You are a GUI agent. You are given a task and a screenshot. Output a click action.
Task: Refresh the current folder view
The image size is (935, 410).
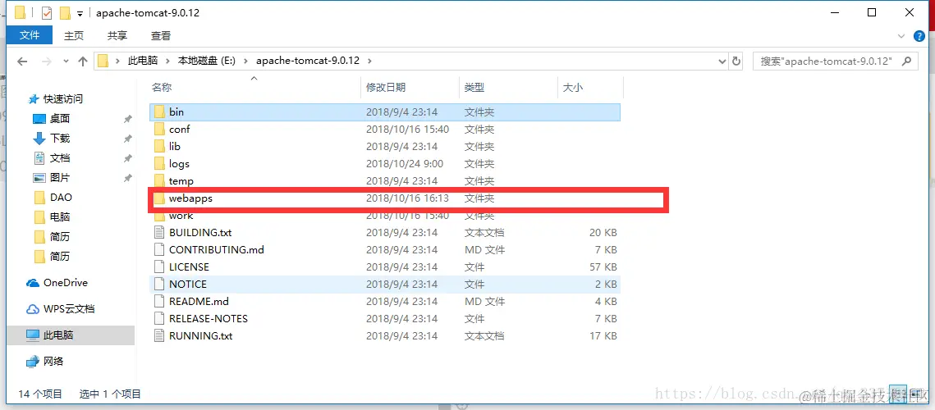click(736, 61)
